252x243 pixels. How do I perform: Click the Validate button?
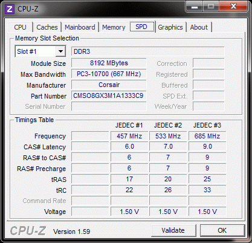coord(173,230)
